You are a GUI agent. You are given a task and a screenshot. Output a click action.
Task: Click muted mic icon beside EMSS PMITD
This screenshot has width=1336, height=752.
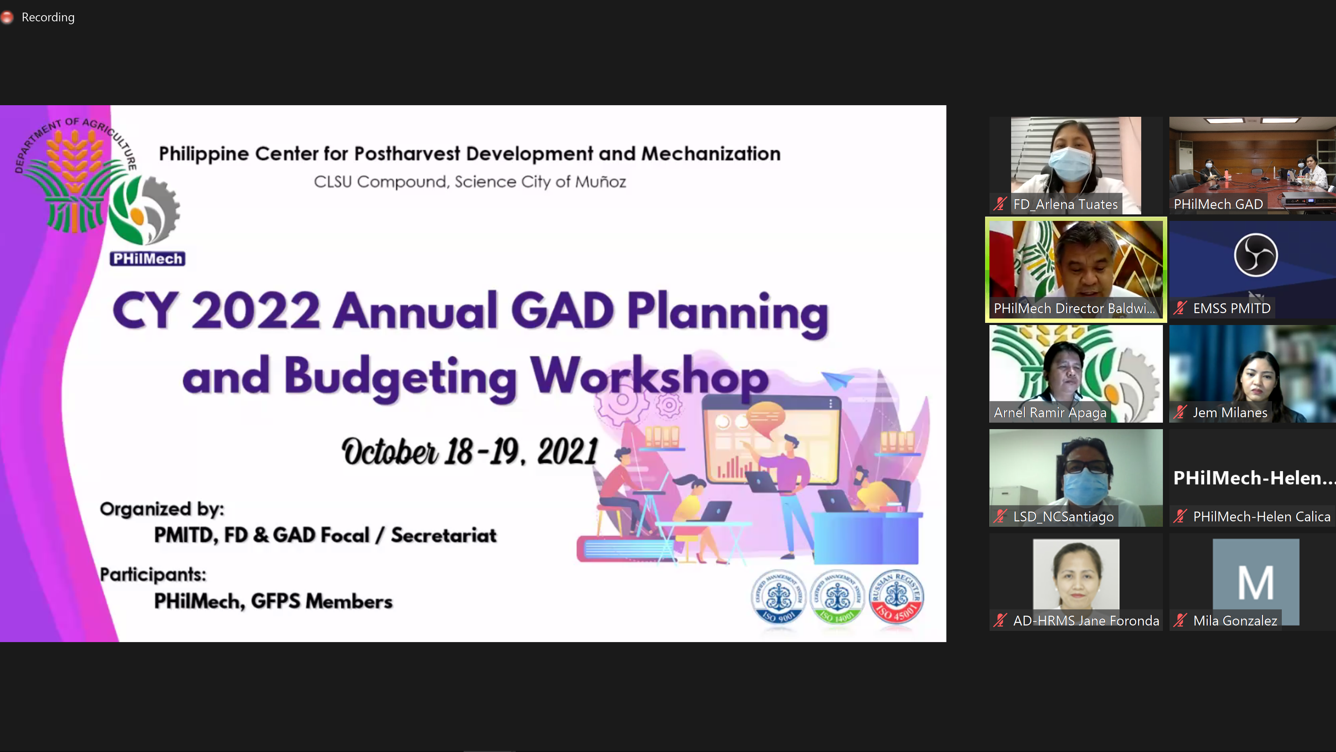(1180, 308)
